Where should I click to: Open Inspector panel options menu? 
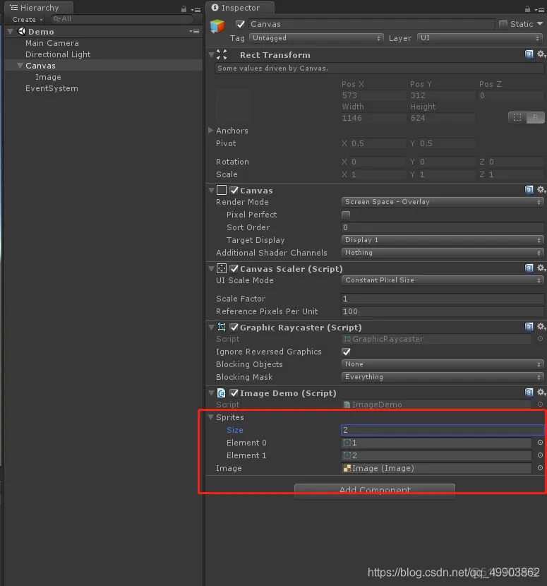(x=539, y=10)
